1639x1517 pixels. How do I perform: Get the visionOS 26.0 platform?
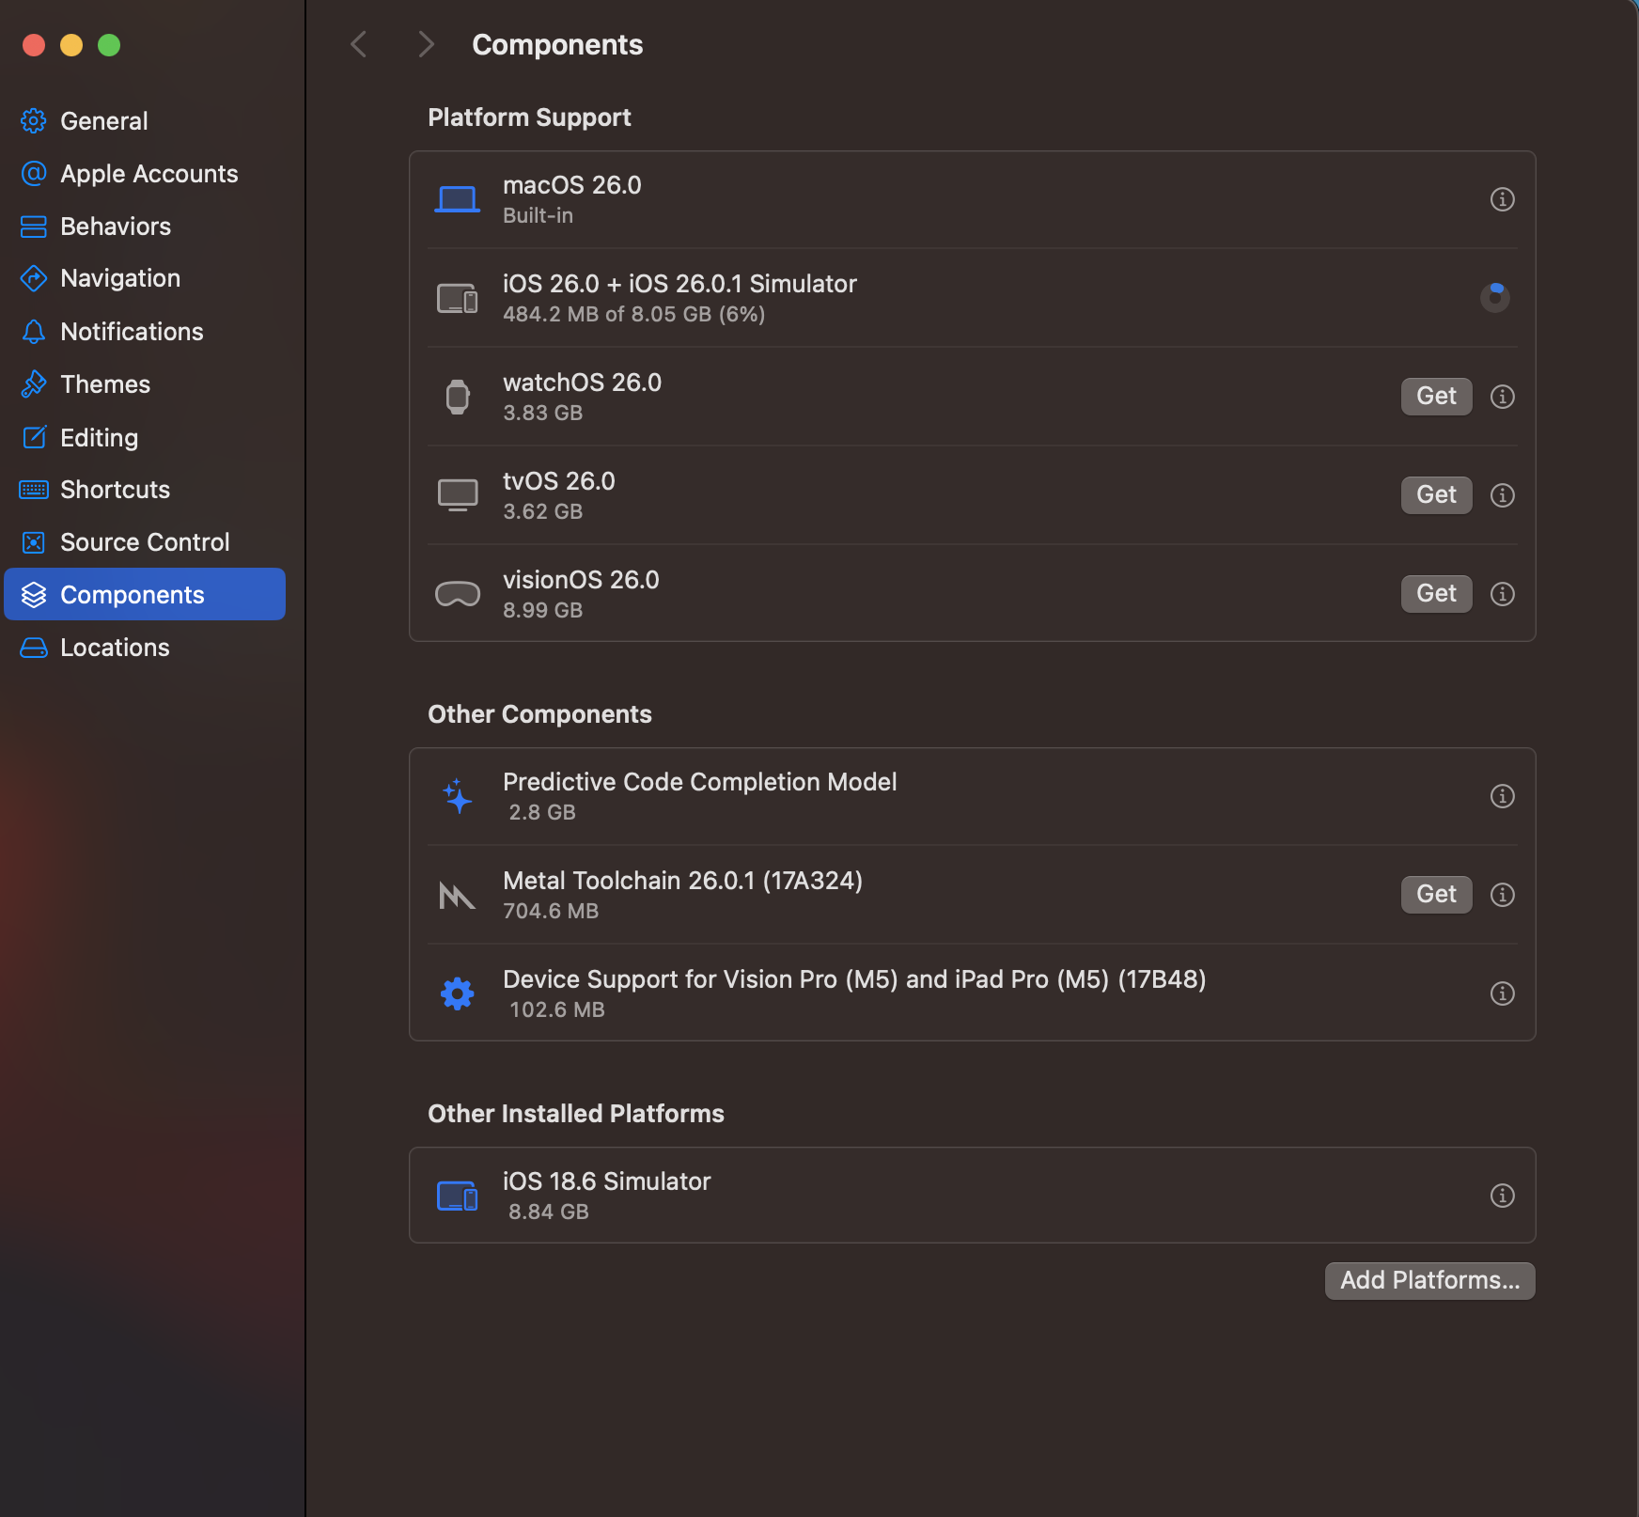1435,594
